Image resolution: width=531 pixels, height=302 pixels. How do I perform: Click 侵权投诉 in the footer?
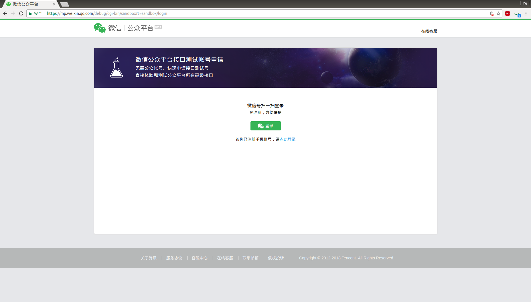[x=276, y=258]
